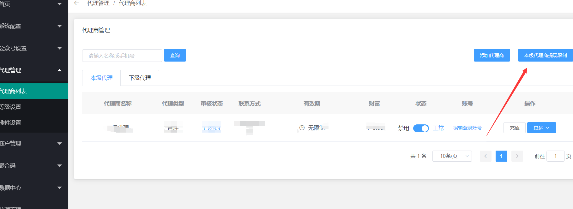Viewport: 573px width, 209px height.
Task: Open the 10条/页 page size dropdown
Action: 452,156
